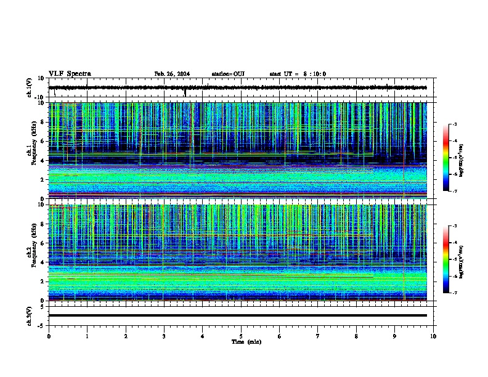Click the "4" kHz tick on ch.2 spectrogram

pos(43,262)
